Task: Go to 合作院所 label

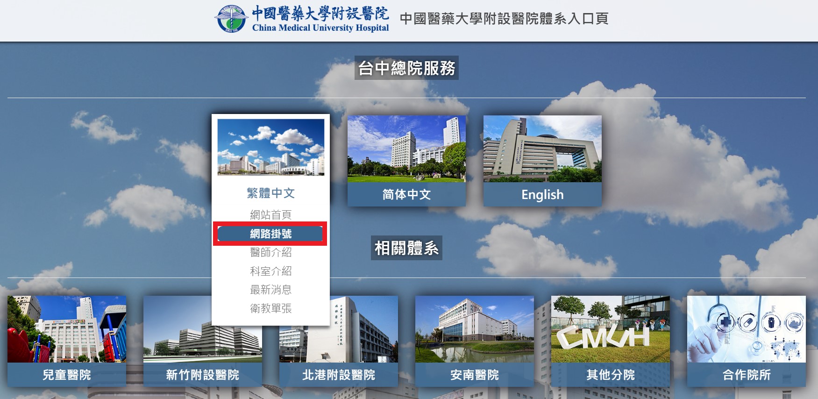Action: pyautogui.click(x=747, y=375)
